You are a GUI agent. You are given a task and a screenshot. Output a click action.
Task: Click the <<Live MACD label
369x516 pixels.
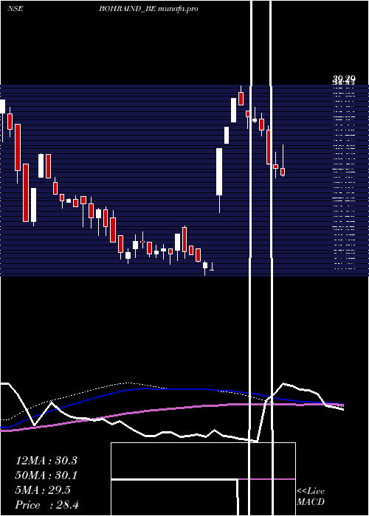311,497
